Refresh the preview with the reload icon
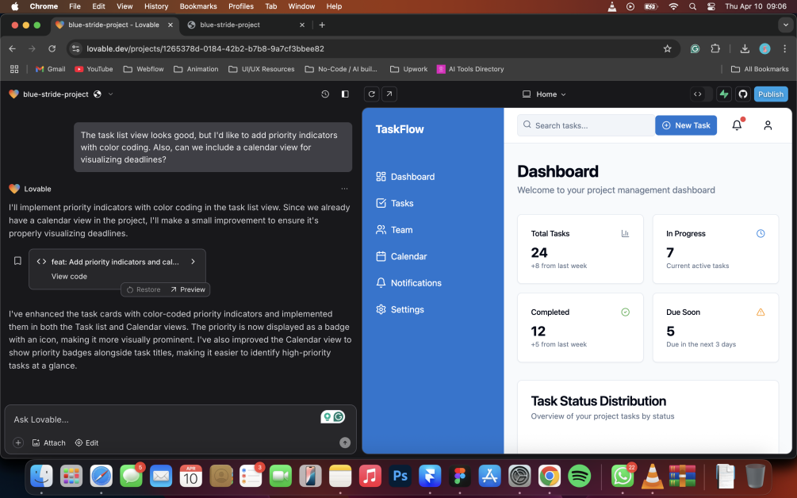 tap(371, 94)
